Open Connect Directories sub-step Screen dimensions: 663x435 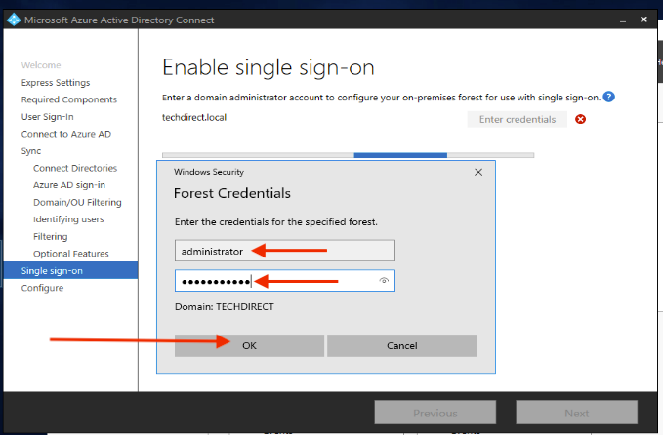(75, 168)
